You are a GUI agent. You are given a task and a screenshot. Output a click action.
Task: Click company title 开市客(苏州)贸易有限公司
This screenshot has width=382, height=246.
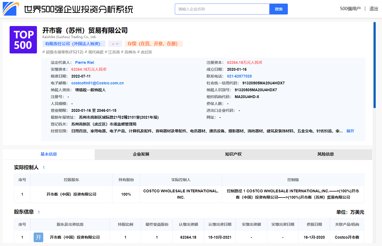pyautogui.click(x=85, y=30)
